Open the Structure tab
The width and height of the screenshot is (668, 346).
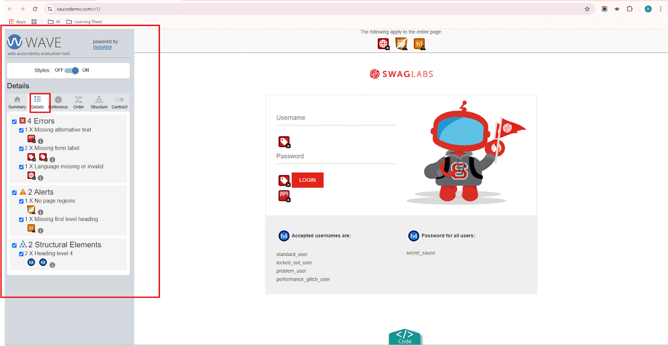(99, 102)
